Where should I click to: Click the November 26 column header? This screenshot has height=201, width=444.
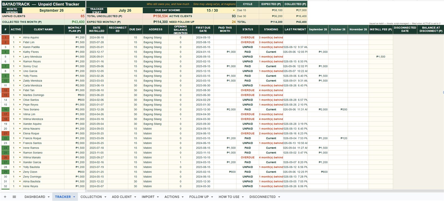pos(358,29)
